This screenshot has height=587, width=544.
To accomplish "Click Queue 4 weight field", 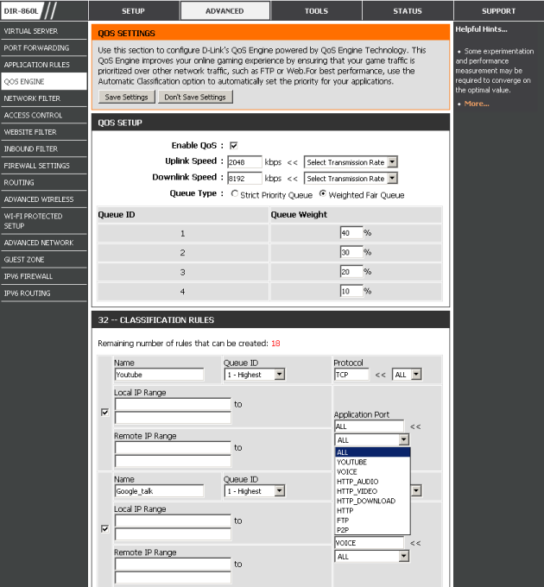I will 351,291.
